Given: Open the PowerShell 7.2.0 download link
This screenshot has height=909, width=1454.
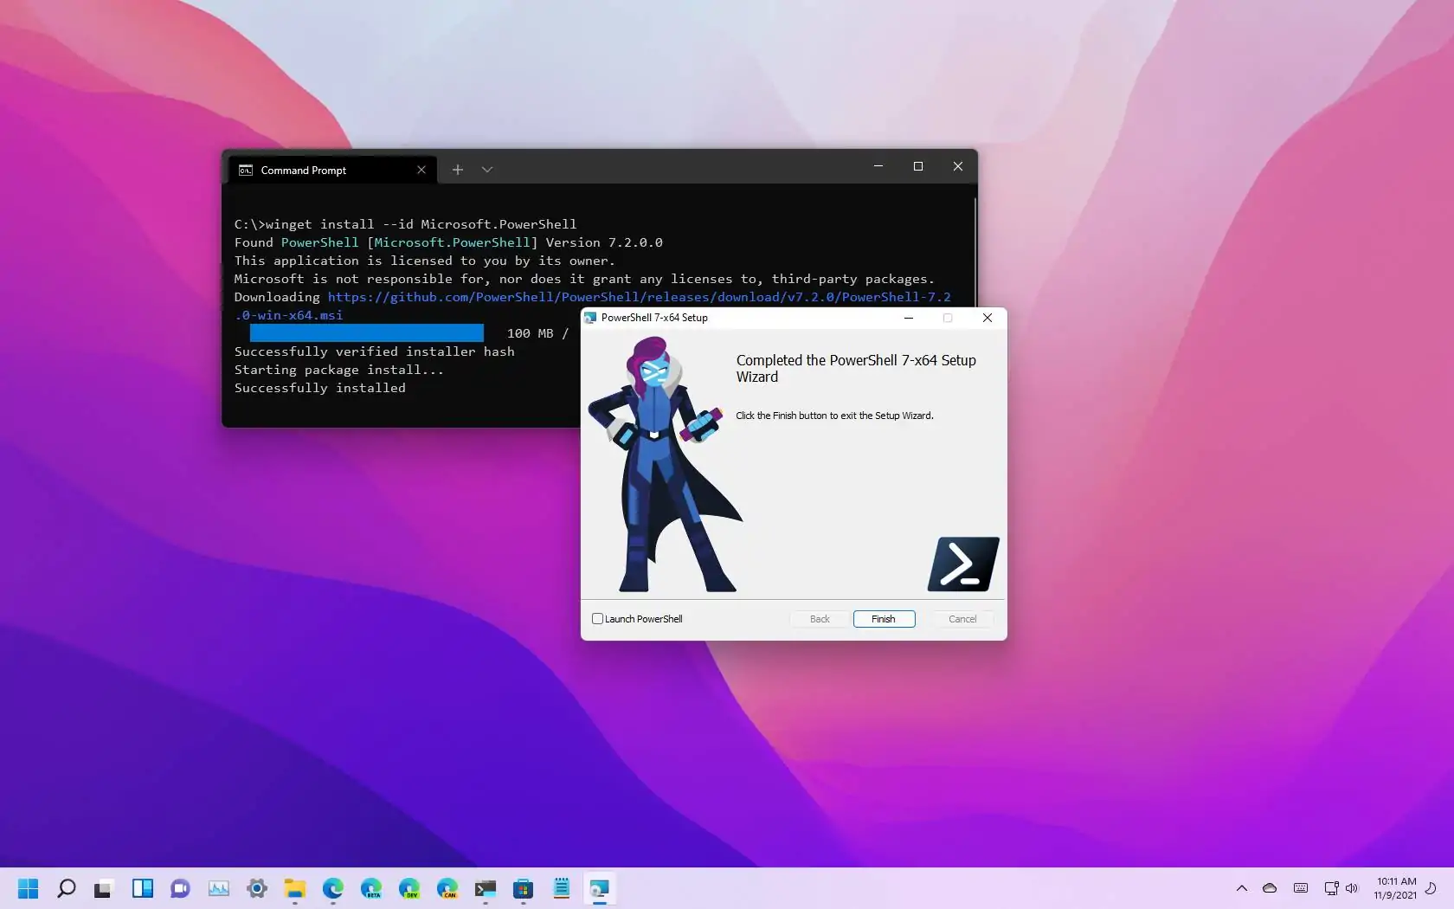Looking at the screenshot, I should click(639, 297).
